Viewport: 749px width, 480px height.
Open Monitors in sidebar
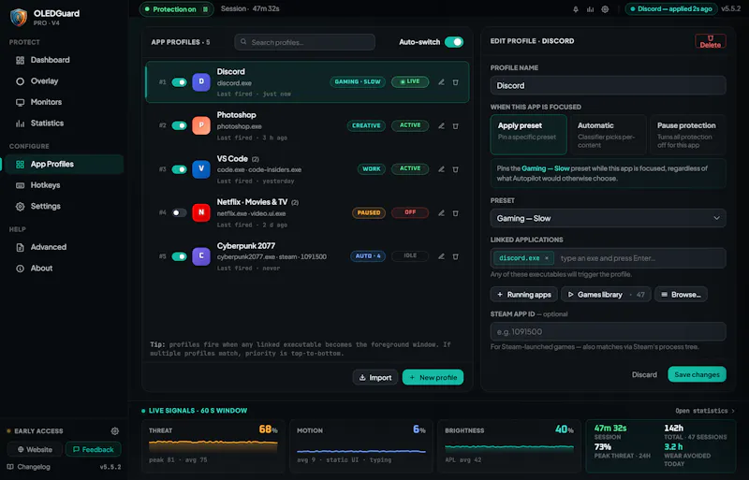(x=64, y=102)
